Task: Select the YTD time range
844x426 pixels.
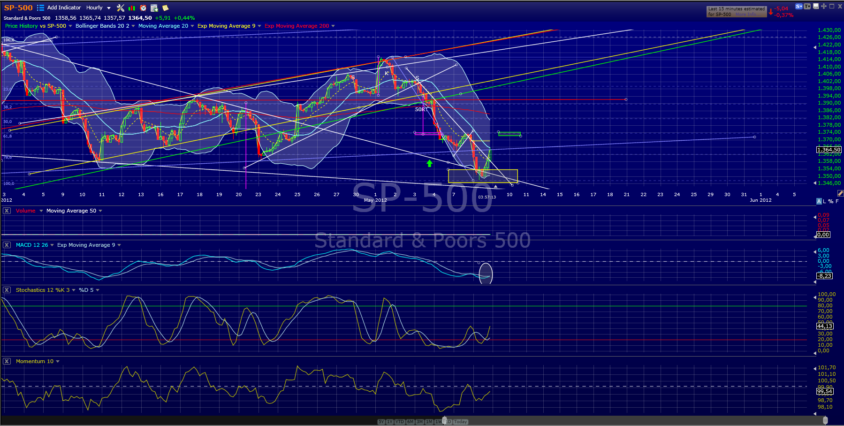Action: click(400, 422)
